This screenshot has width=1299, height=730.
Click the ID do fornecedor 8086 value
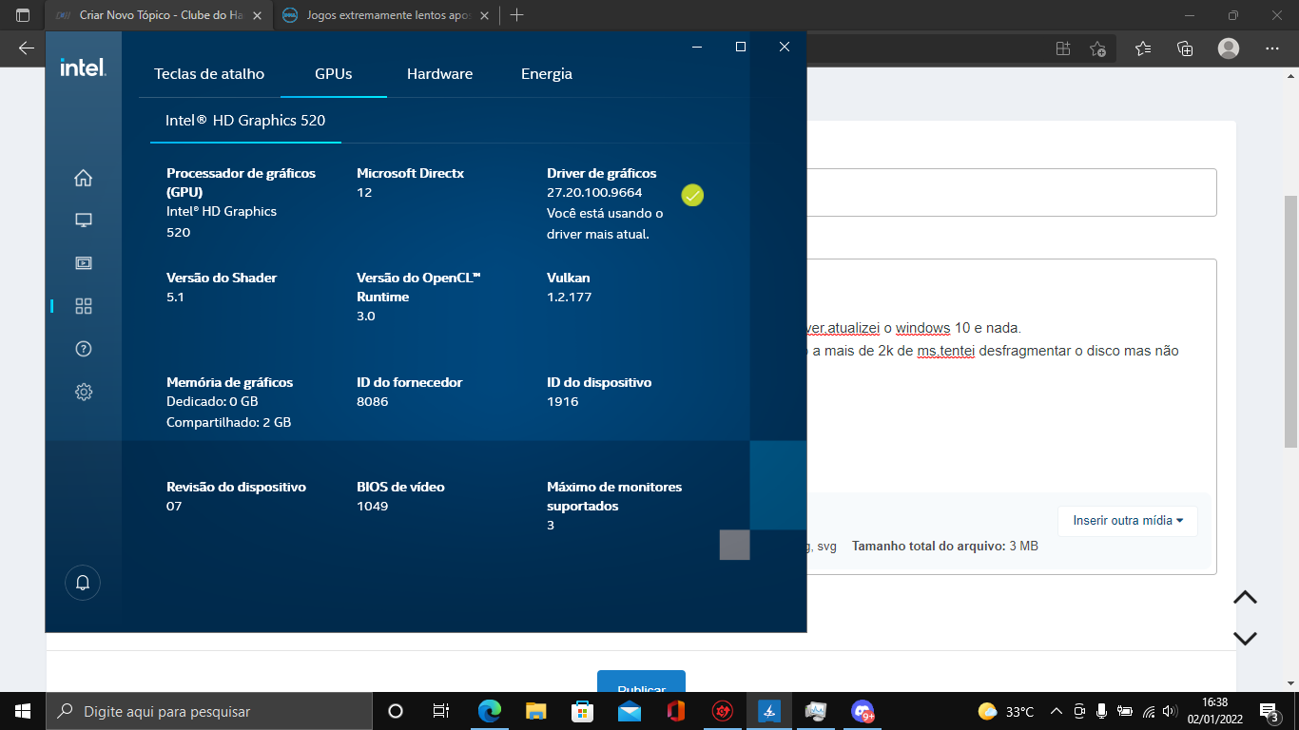point(373,401)
